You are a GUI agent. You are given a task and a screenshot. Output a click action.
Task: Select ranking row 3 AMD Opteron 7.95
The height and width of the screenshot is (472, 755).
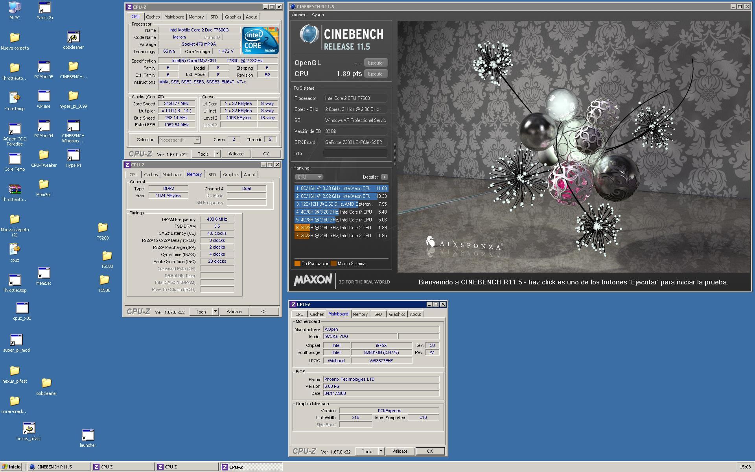tap(341, 204)
